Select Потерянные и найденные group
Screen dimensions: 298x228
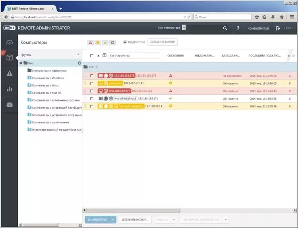[49, 70]
